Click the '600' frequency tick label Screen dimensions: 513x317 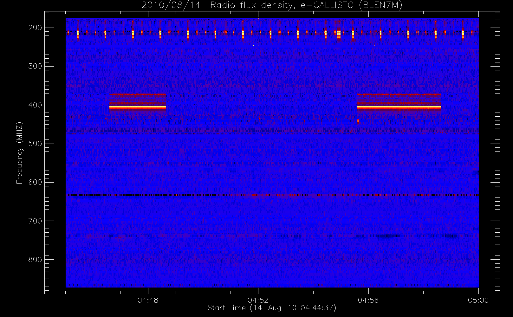(35, 182)
